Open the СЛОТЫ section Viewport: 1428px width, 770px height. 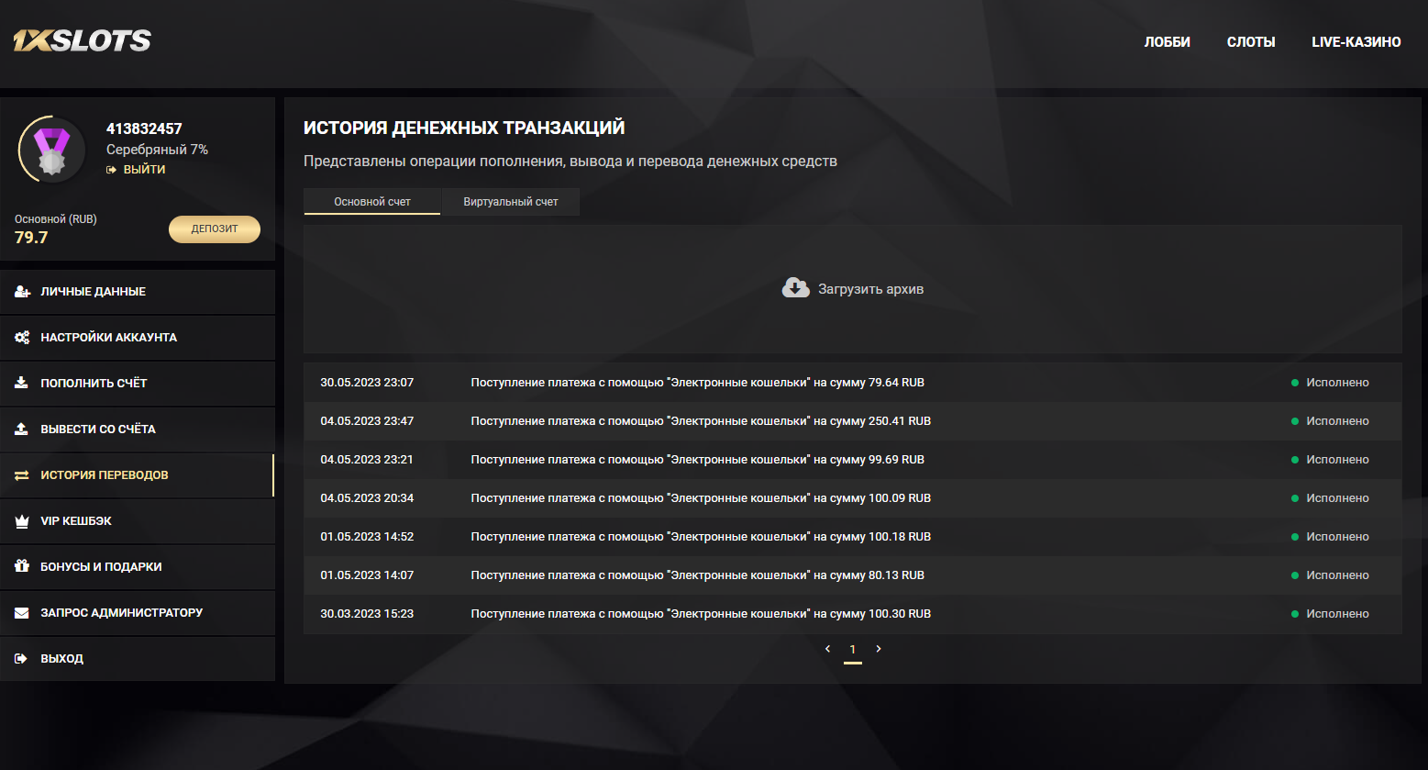1251,42
